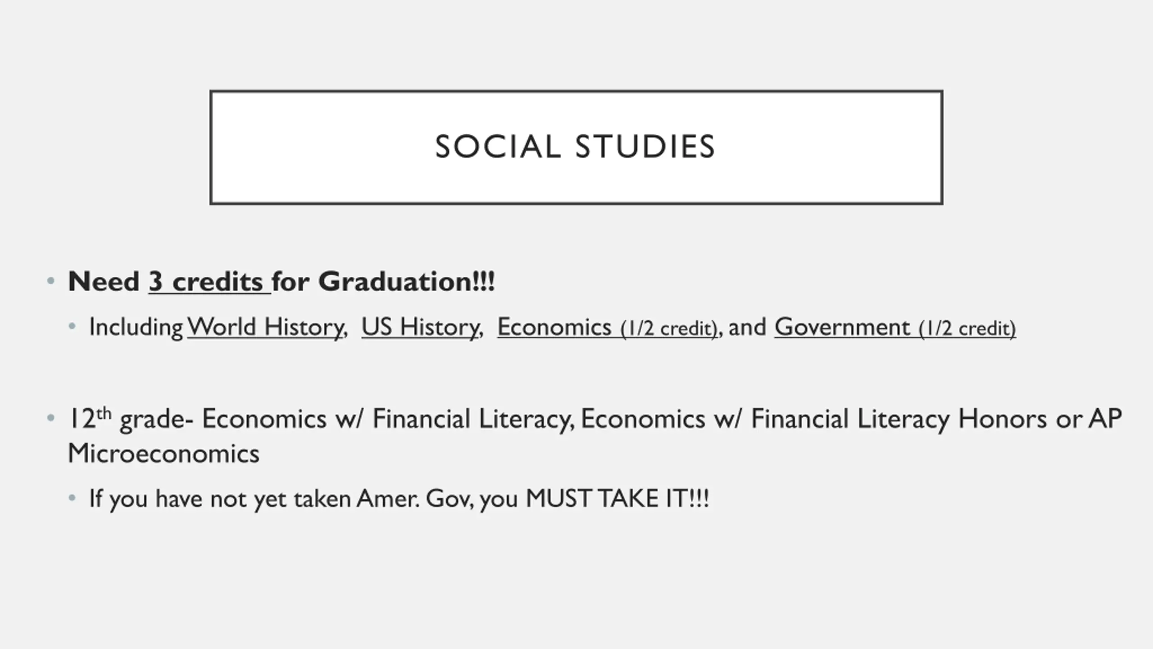Click the underlined World History text
1153x649 pixels.
[265, 327]
